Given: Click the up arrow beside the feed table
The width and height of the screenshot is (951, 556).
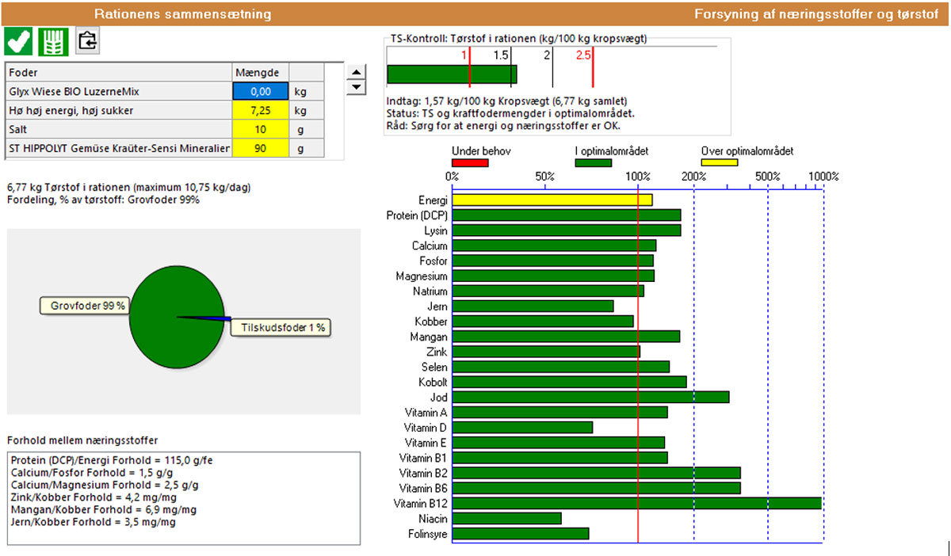Looking at the screenshot, I should [357, 73].
